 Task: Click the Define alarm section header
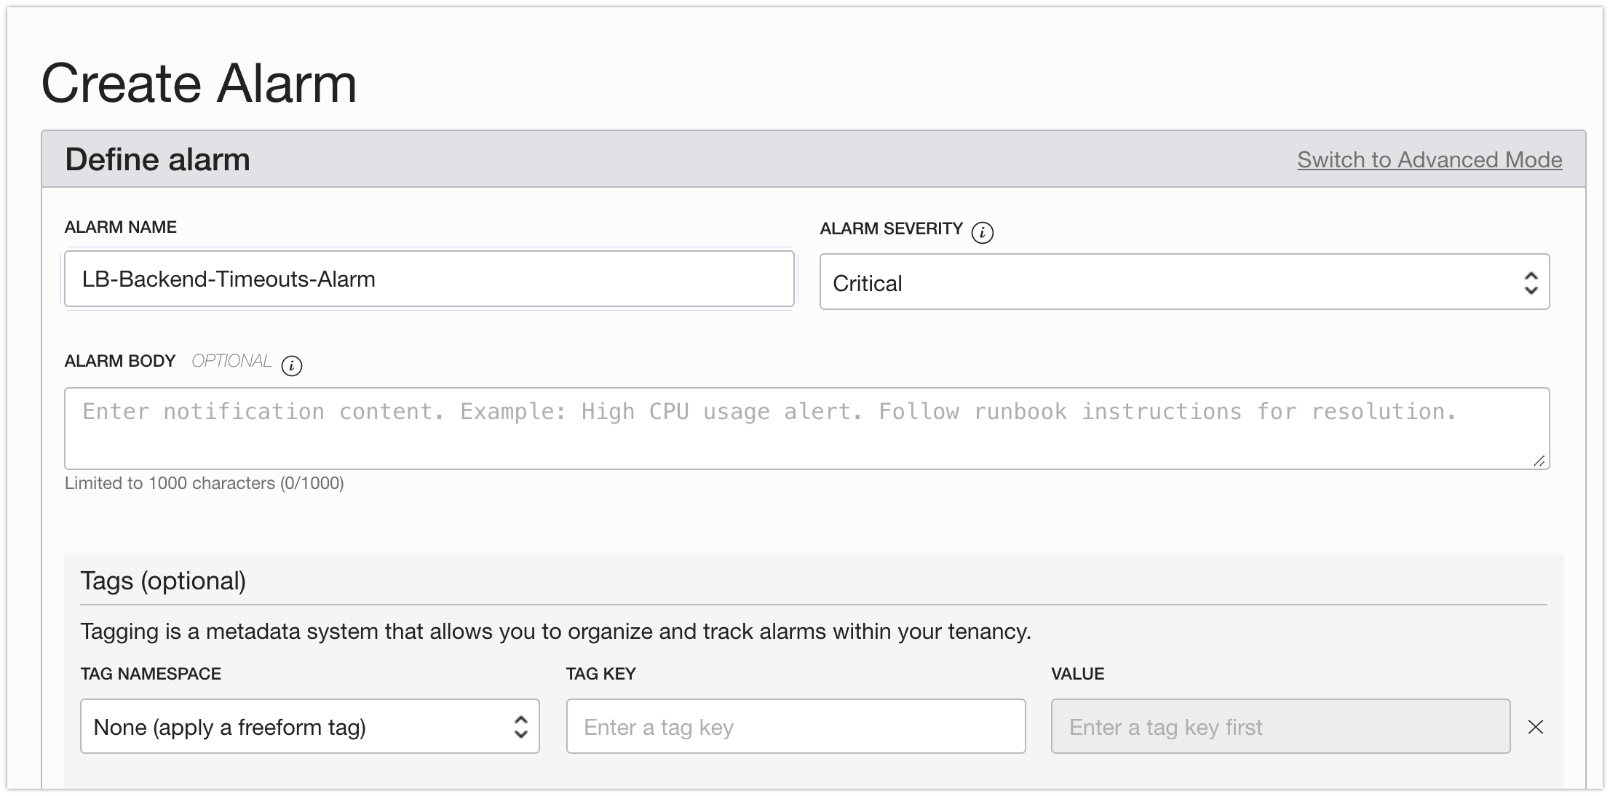[157, 159]
